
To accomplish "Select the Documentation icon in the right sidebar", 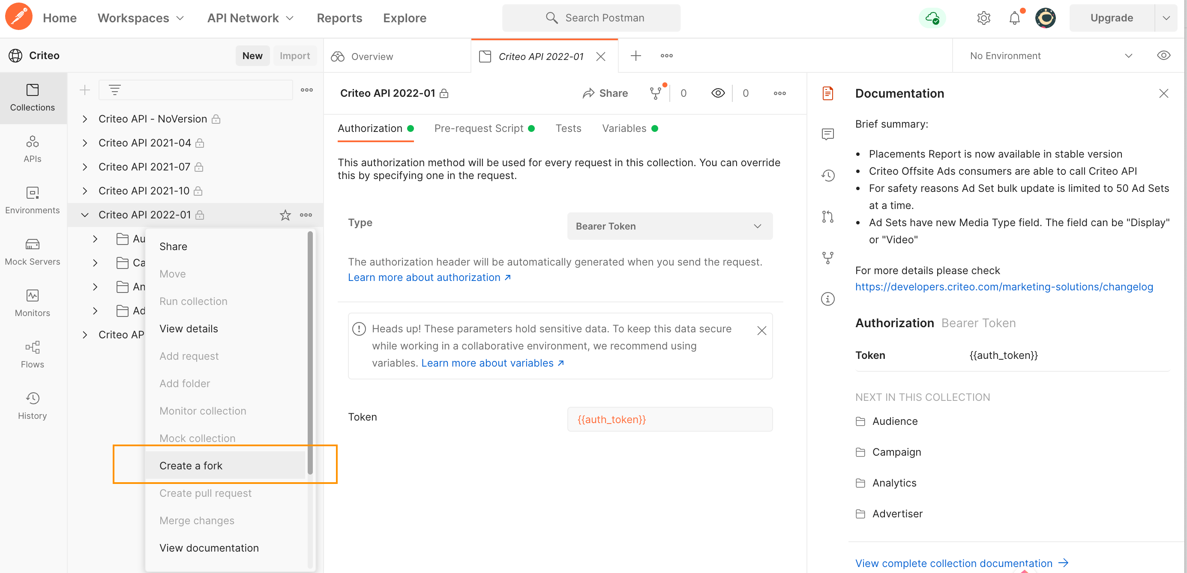I will coord(827,93).
